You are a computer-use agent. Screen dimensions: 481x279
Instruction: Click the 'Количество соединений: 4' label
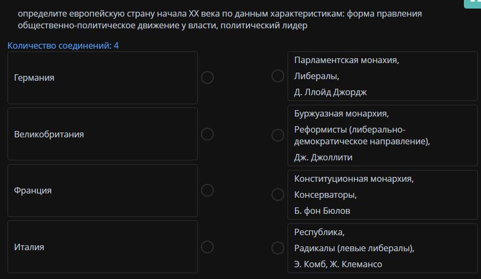pos(63,45)
